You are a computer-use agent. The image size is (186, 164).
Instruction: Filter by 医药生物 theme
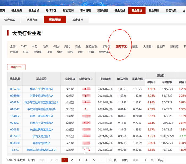pyautogui.click(x=91, y=46)
